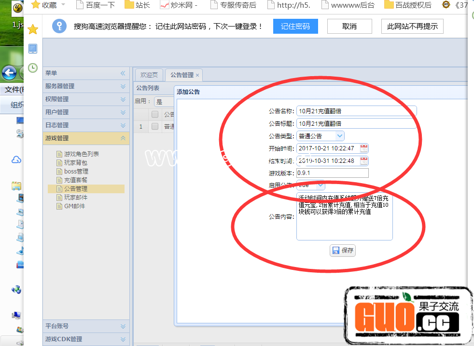
Task: Collapse the 菜单 panel with double-arrow icon
Action: pyautogui.click(x=123, y=73)
